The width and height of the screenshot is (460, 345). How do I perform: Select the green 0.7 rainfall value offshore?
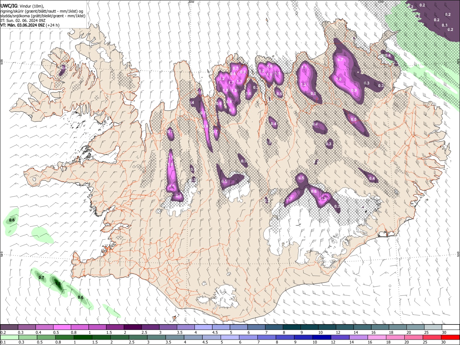click(x=41, y=278)
